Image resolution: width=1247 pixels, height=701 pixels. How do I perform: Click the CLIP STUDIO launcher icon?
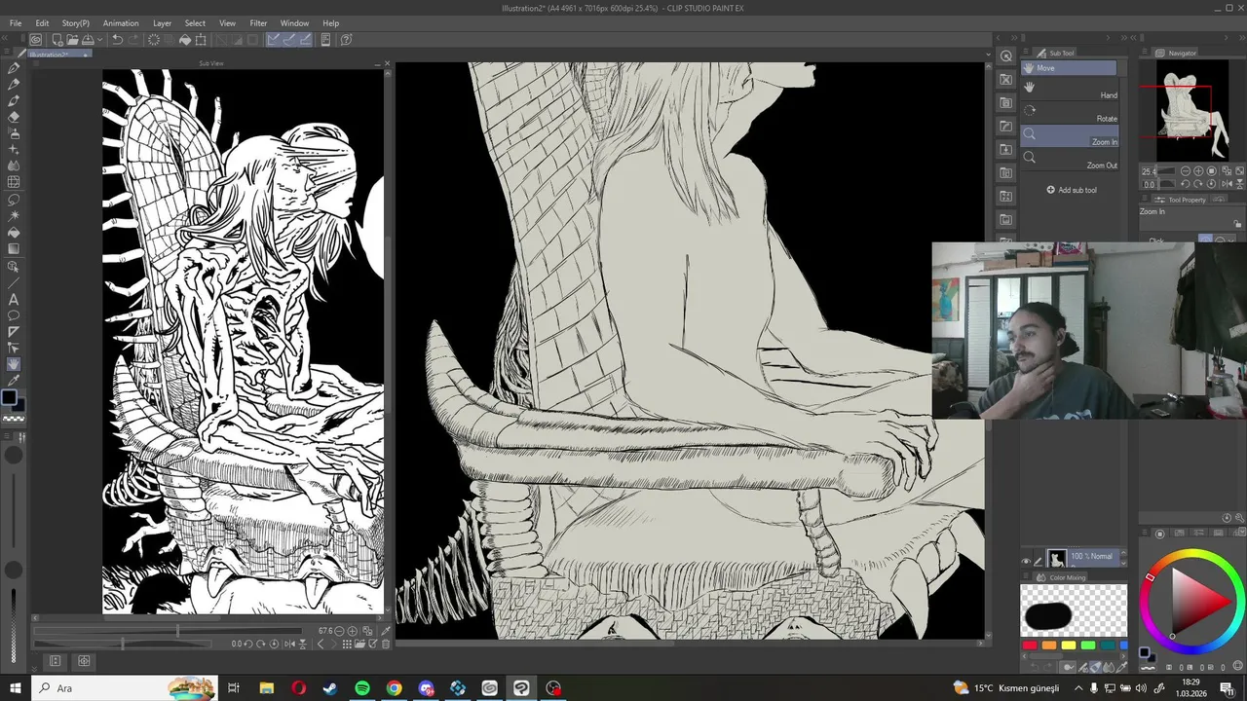pos(35,40)
